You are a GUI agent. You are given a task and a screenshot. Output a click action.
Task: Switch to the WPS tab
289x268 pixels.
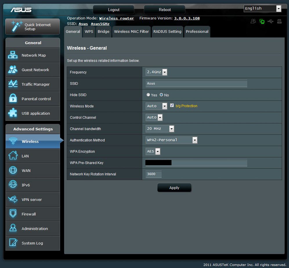click(89, 32)
